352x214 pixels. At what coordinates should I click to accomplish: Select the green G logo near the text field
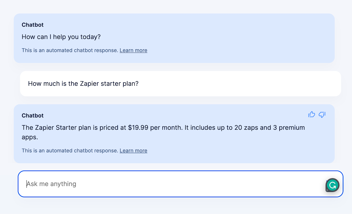pos(332,185)
